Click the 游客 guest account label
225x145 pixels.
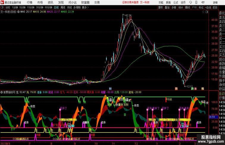pos(215,2)
